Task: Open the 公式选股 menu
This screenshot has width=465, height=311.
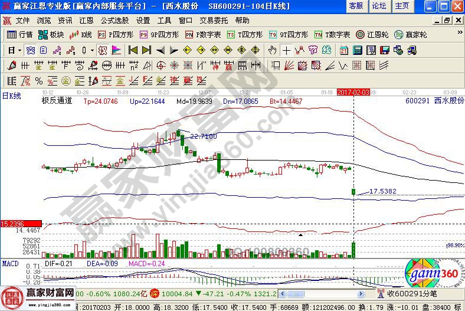Action: coord(114,20)
